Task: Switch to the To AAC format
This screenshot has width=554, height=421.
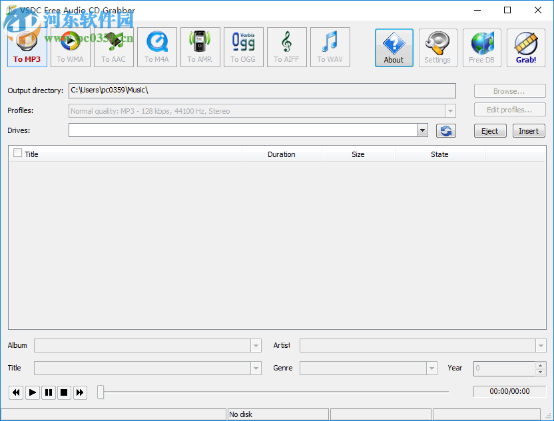Action: [x=113, y=47]
